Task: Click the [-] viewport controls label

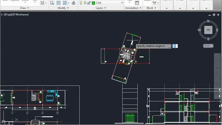Action: coord(3,15)
